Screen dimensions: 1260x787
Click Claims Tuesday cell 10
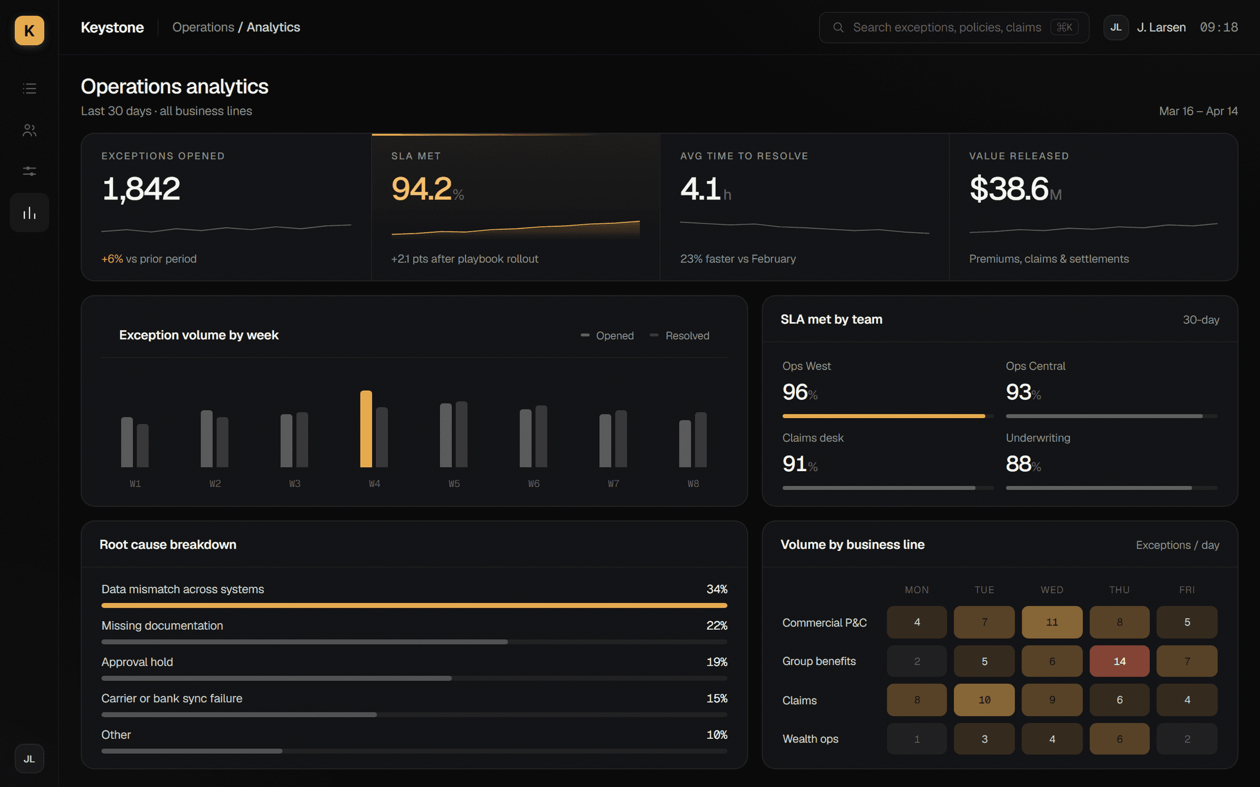pos(984,700)
